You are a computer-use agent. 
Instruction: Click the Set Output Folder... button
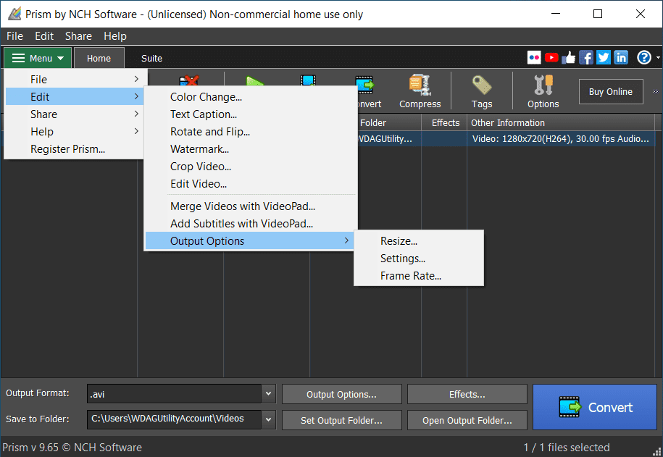(x=342, y=420)
